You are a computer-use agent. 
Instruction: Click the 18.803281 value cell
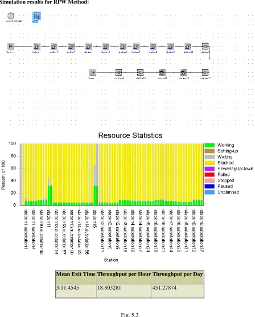pyautogui.click(x=124, y=291)
